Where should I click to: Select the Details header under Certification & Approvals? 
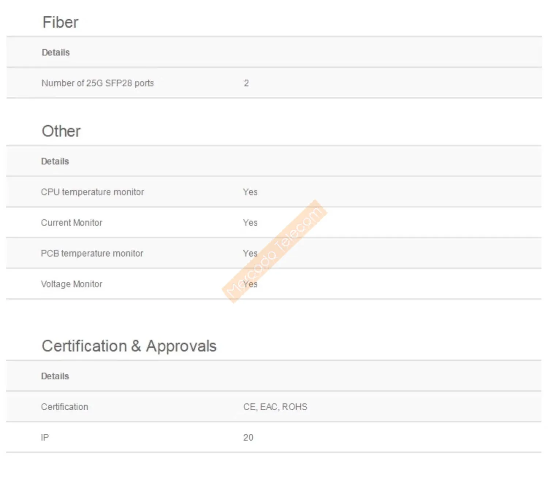pyautogui.click(x=55, y=376)
